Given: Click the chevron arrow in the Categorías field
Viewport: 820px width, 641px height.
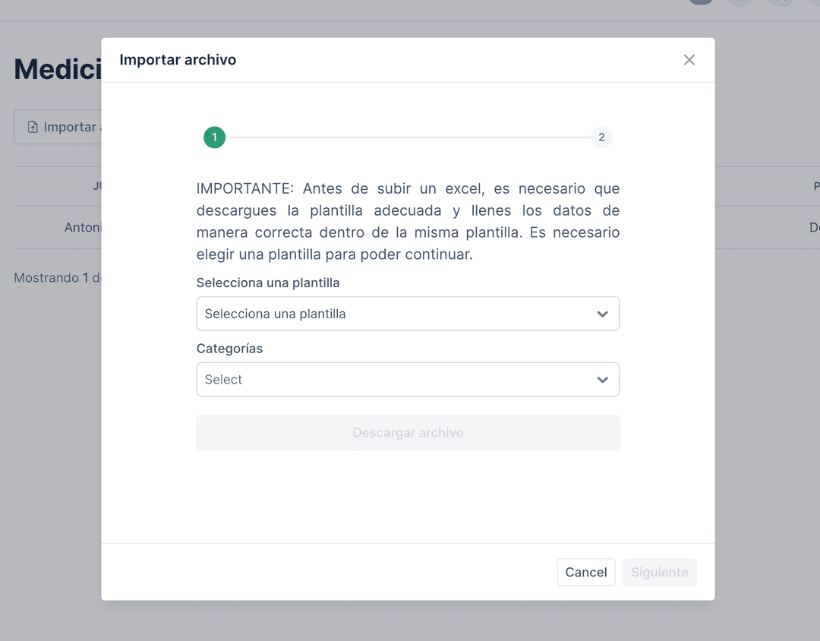Looking at the screenshot, I should coord(602,380).
